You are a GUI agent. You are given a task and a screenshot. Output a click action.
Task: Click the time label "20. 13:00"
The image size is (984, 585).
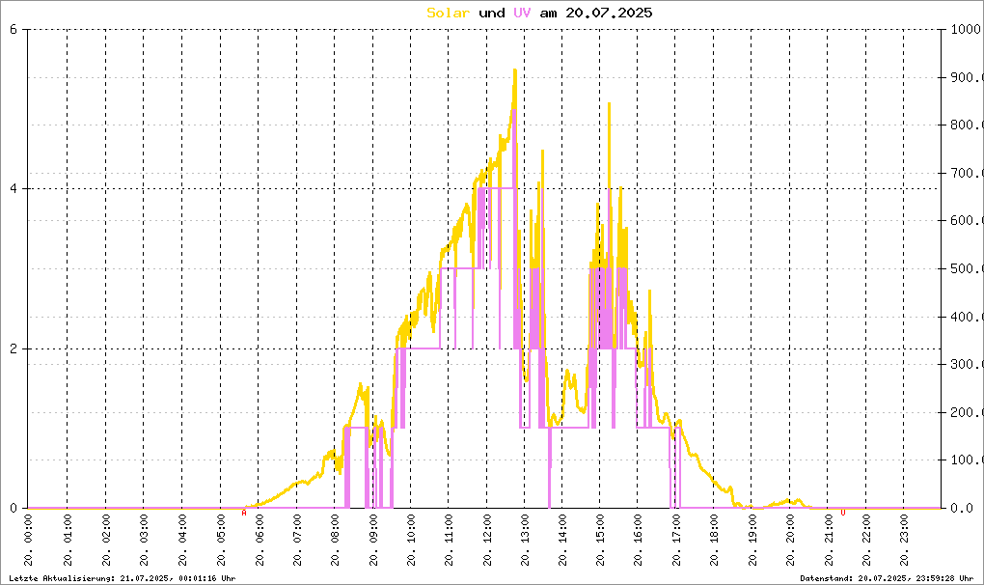(525, 540)
